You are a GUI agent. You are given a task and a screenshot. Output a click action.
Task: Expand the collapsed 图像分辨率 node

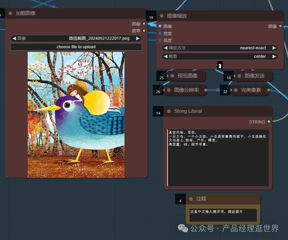coord(169,90)
